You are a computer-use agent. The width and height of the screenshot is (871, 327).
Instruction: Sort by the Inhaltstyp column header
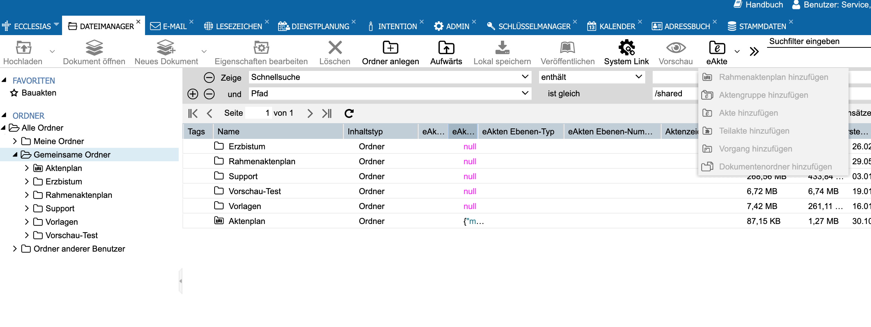(x=380, y=131)
